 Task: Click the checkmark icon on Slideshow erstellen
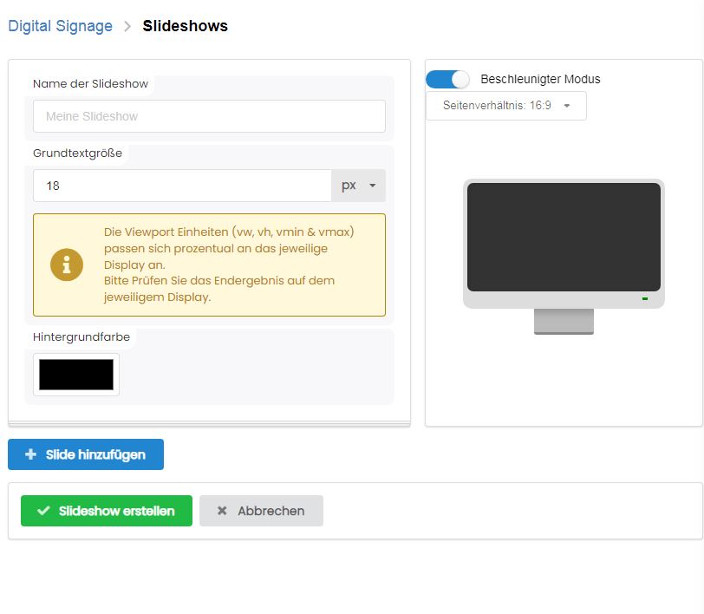(x=43, y=511)
